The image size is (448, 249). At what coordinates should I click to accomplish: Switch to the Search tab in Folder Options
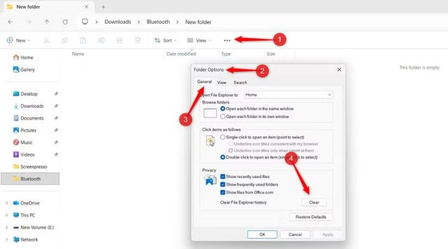240,82
